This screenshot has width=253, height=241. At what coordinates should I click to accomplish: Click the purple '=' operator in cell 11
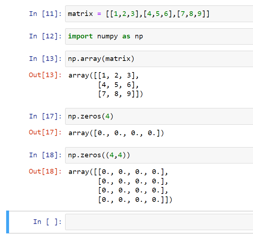click(99, 14)
